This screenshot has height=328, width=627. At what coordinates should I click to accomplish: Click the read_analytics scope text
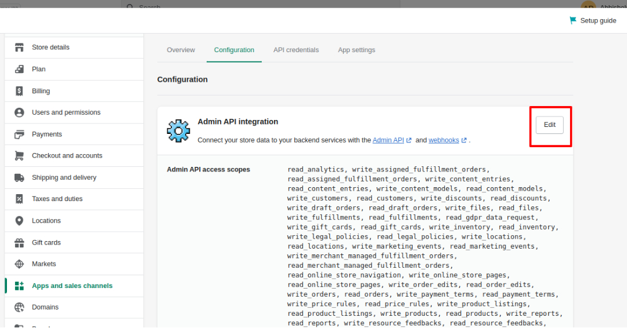(x=315, y=170)
